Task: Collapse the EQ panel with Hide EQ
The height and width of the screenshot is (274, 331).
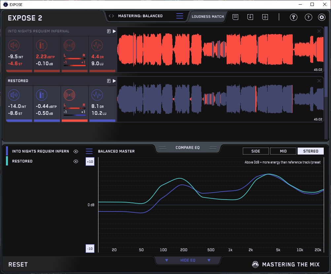Action: [x=188, y=260]
